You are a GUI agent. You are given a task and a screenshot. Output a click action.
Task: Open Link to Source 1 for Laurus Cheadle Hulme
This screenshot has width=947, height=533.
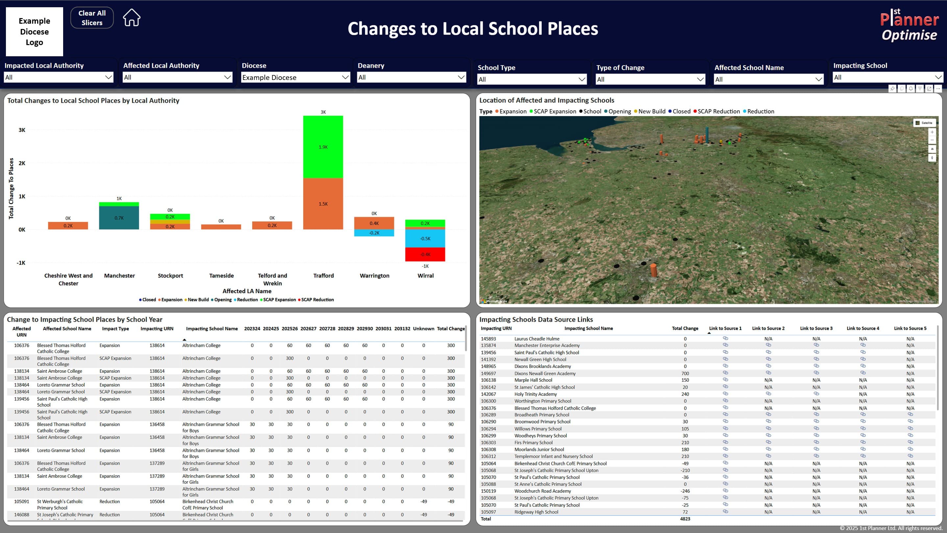click(x=725, y=339)
